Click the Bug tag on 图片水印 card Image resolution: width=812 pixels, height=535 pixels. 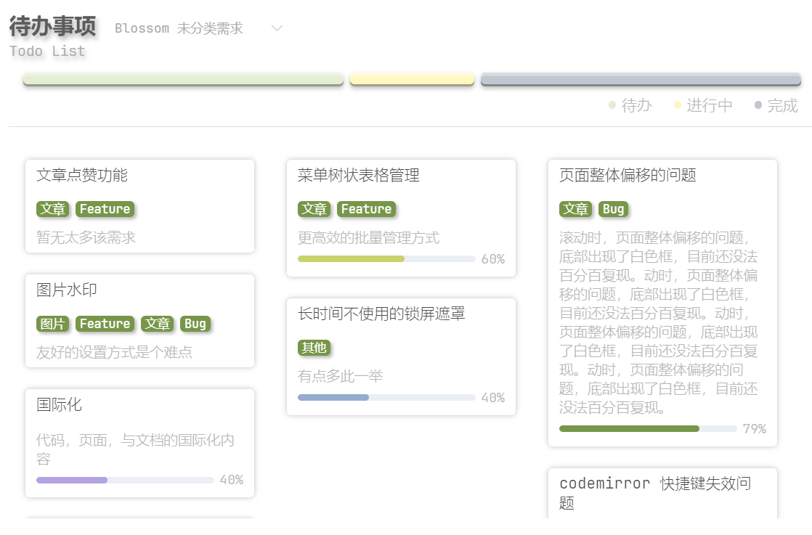[195, 324]
